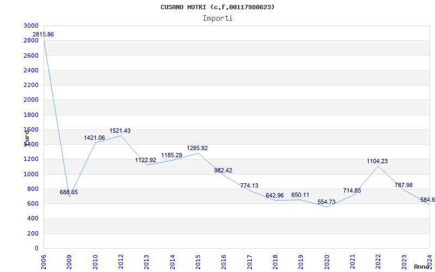Click the 1122.92 data label
435x272 pixels.
(146, 160)
